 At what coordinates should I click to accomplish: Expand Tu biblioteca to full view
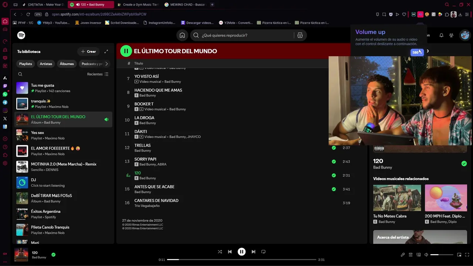(x=106, y=51)
